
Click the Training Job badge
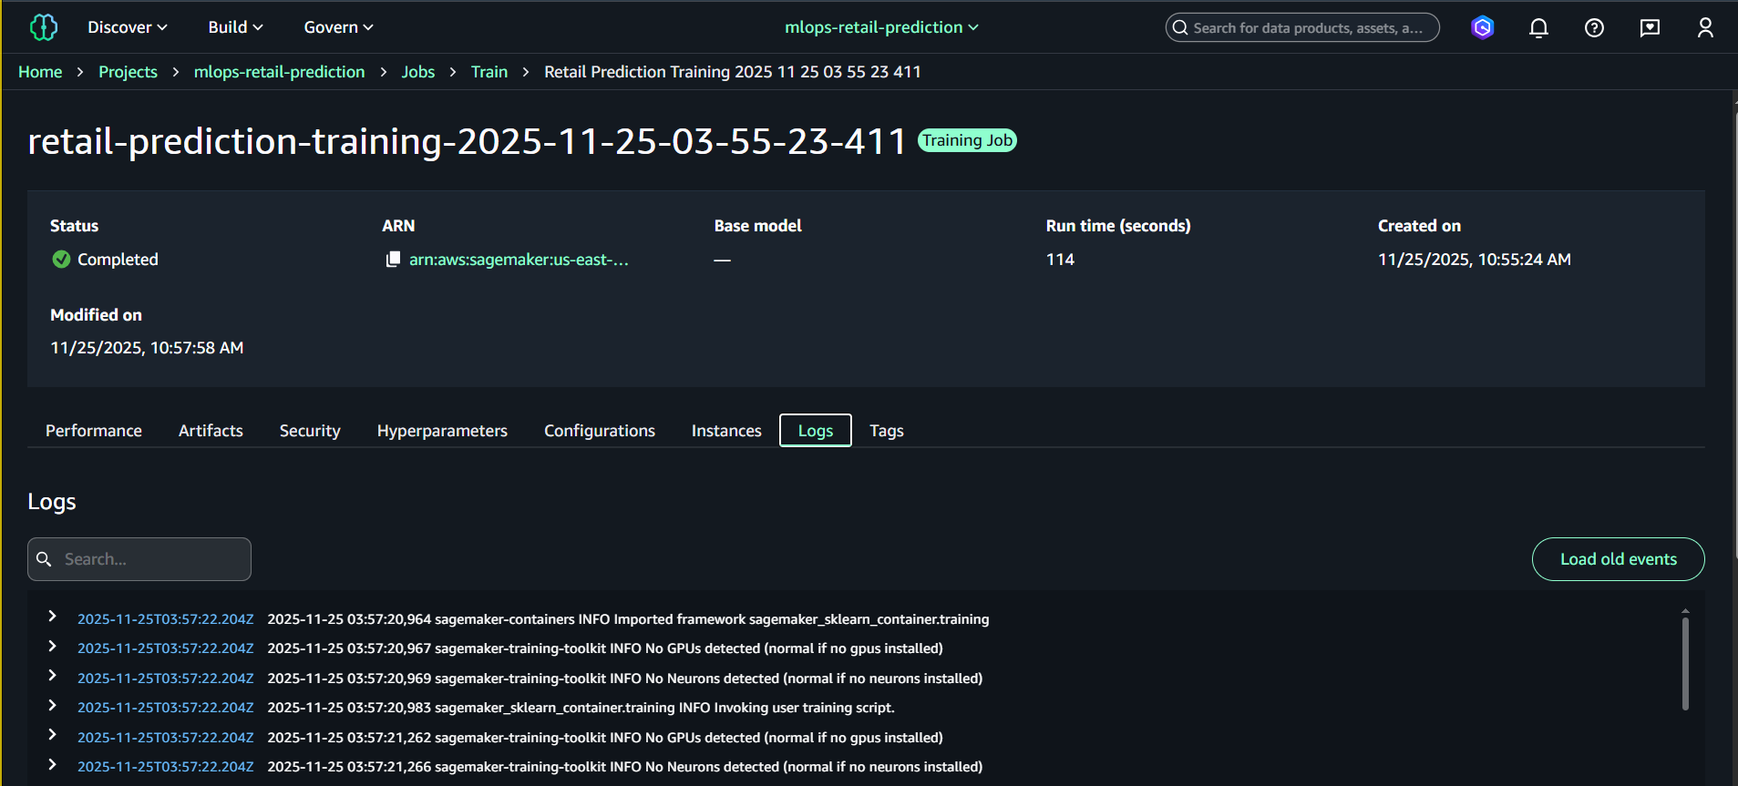tap(967, 140)
